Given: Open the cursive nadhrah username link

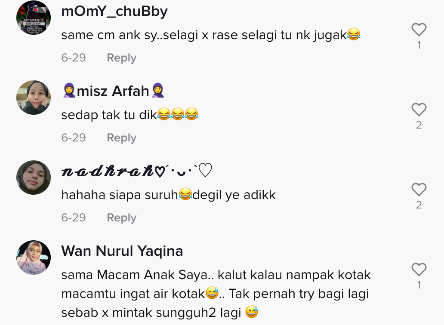Looking at the screenshot, I should pyautogui.click(x=136, y=171).
